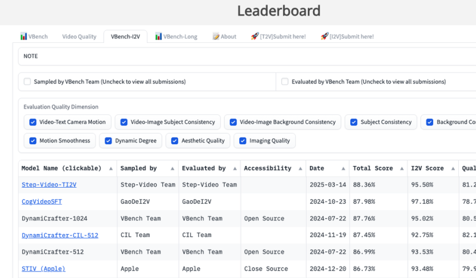Select the VBench-I2V tab
The width and height of the screenshot is (476, 278).
(125, 37)
